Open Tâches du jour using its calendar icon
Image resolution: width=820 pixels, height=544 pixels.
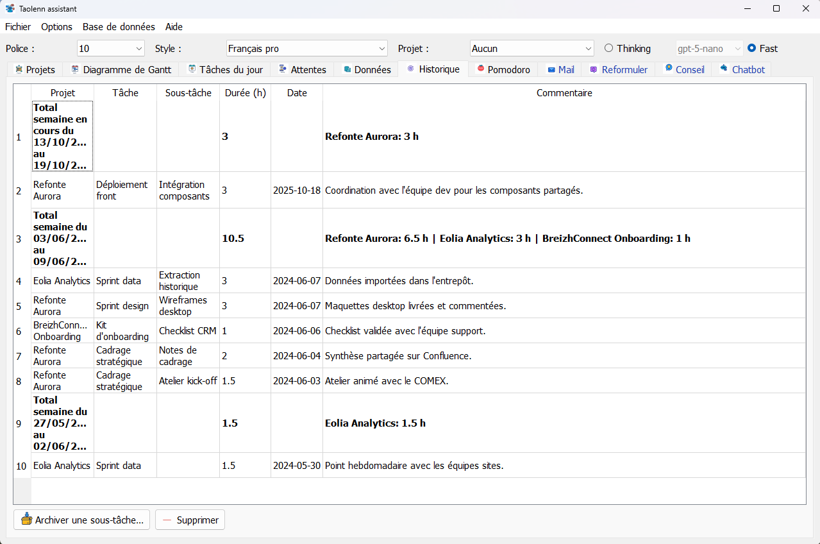point(190,69)
